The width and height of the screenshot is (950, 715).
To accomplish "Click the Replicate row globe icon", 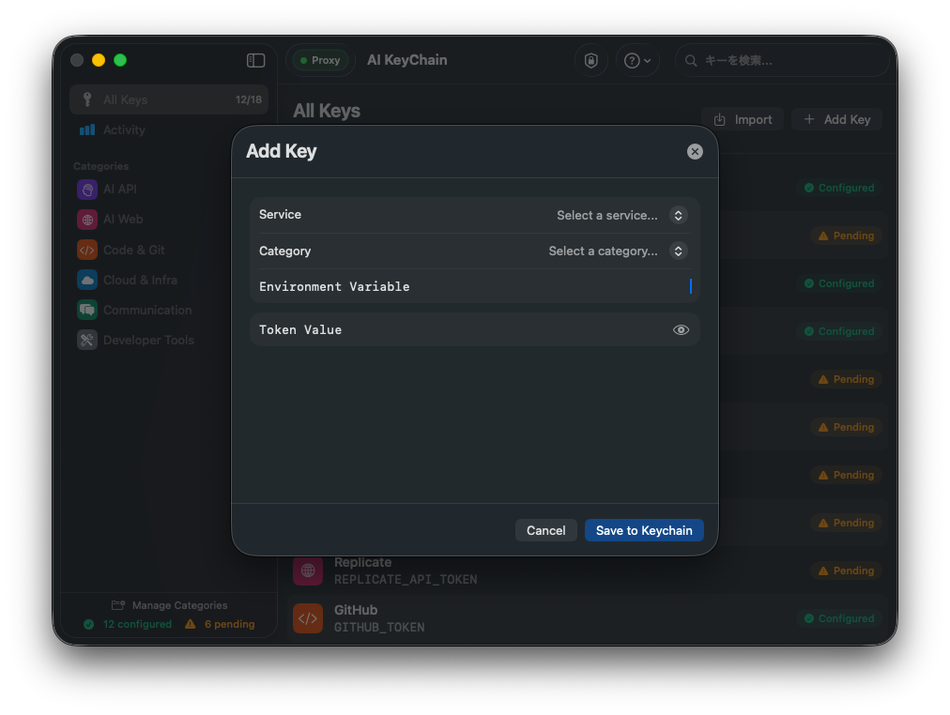I will click(308, 570).
